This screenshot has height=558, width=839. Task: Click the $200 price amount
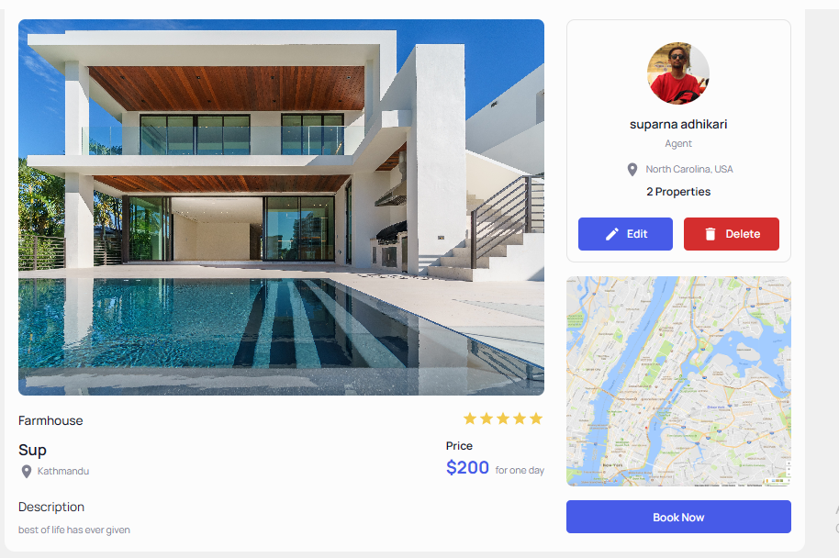coord(467,467)
